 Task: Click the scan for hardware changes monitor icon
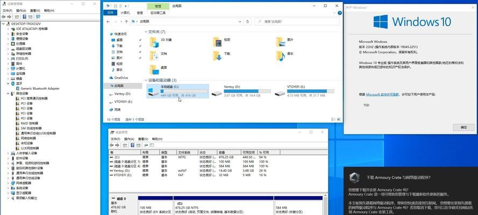click(38, 17)
